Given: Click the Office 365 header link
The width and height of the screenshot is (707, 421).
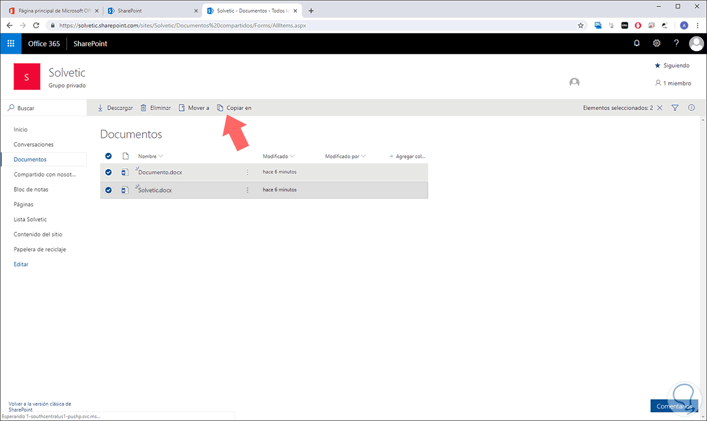Looking at the screenshot, I should (44, 44).
